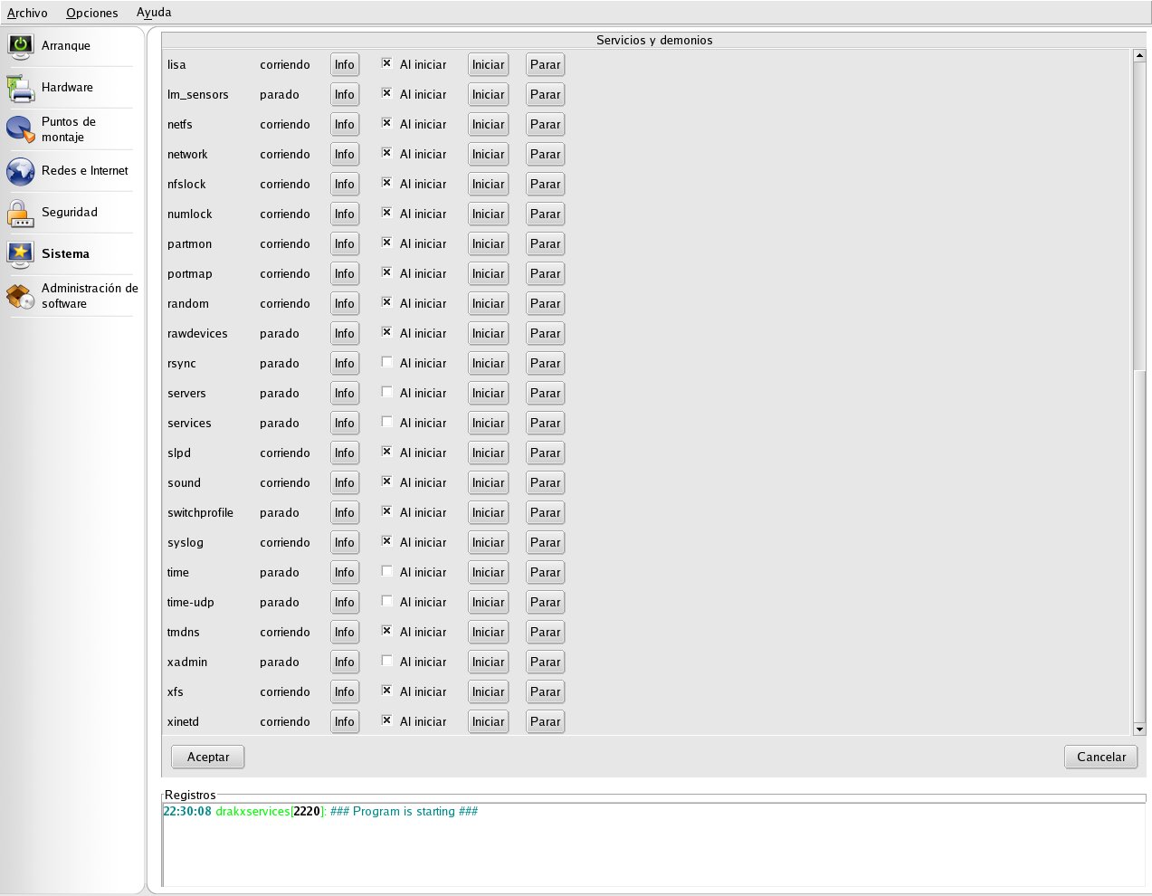Show Info for the xfs service

345,691
